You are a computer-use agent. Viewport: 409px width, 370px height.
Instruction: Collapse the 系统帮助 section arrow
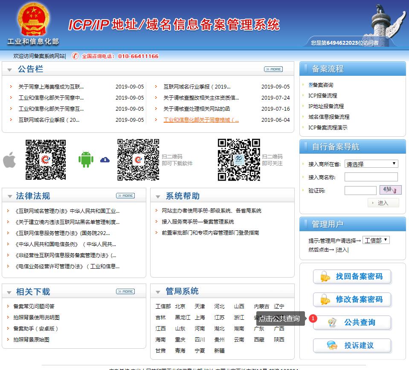click(158, 197)
